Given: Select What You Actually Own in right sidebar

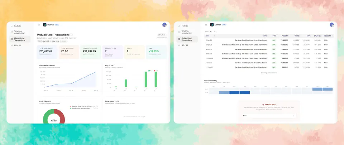Looking at the screenshot, I should pos(189,32).
